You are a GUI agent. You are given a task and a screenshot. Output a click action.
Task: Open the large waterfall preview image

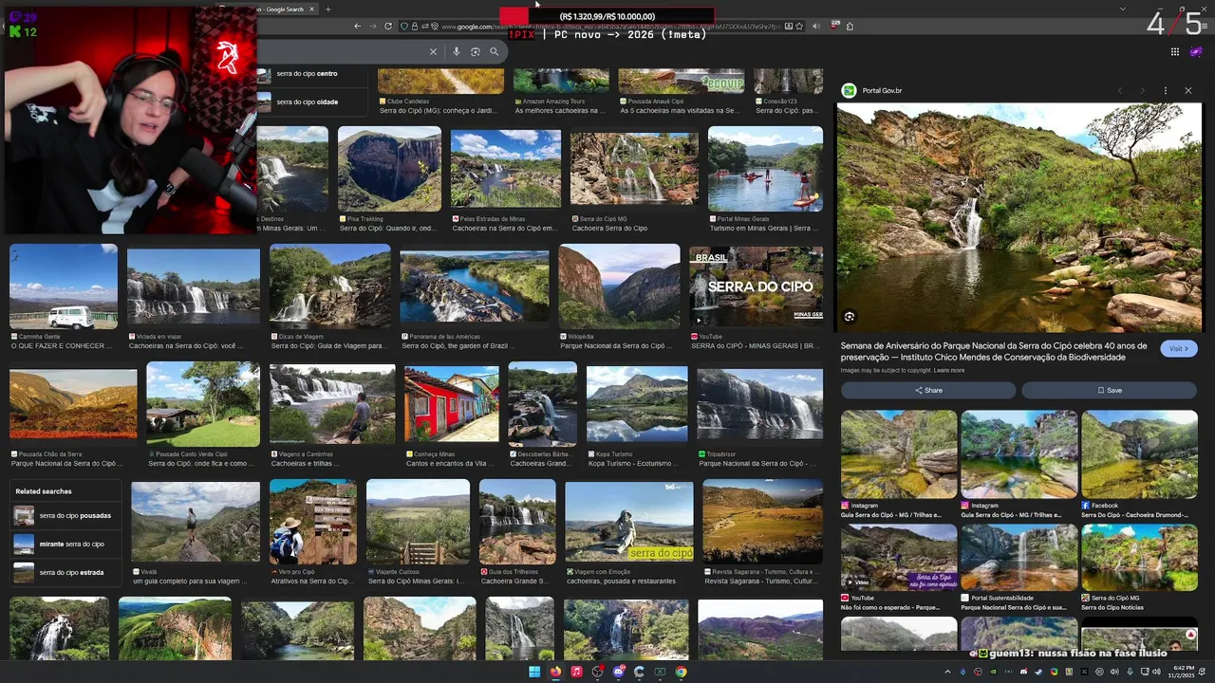pos(1019,217)
